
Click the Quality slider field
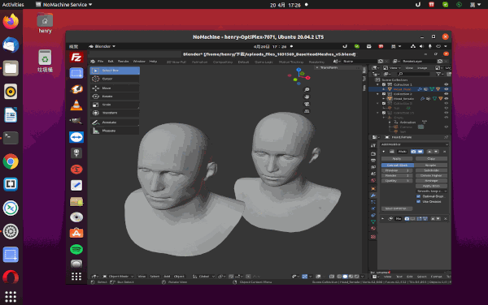click(397, 181)
